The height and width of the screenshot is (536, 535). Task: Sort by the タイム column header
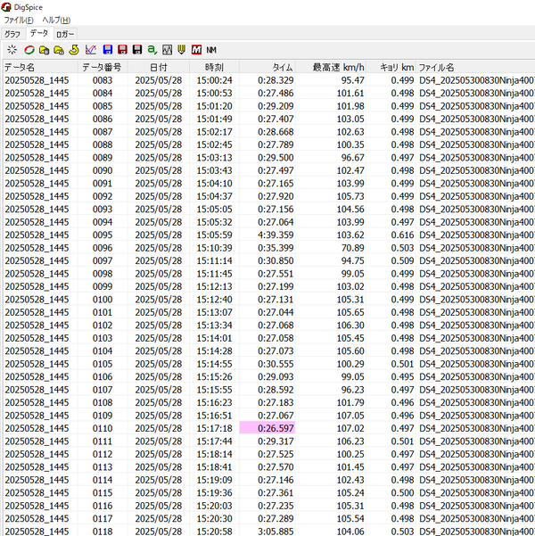[x=267, y=68]
